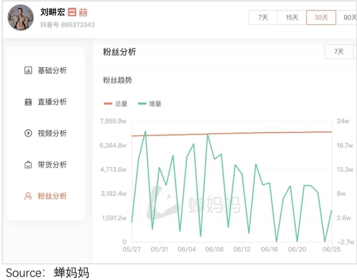Click the green line peak near 06/08
Viewport: 357px width, 280px height.
pos(208,134)
